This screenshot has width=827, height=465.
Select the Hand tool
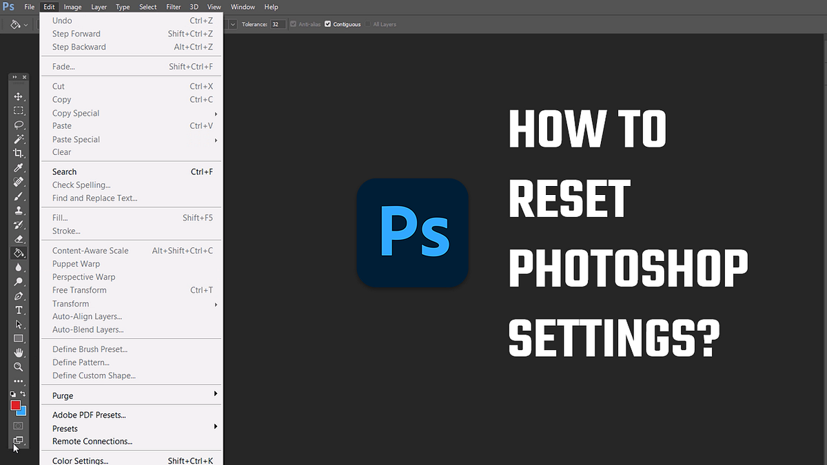(19, 353)
